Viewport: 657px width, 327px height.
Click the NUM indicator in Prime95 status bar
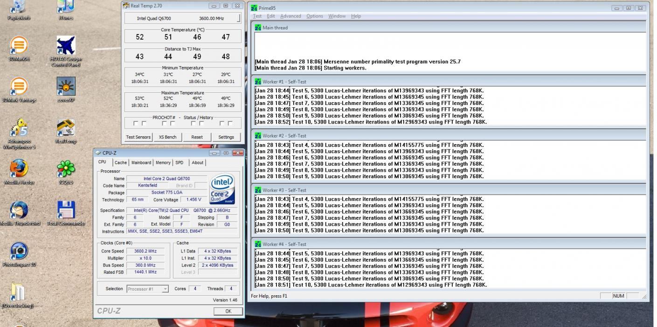coord(618,296)
